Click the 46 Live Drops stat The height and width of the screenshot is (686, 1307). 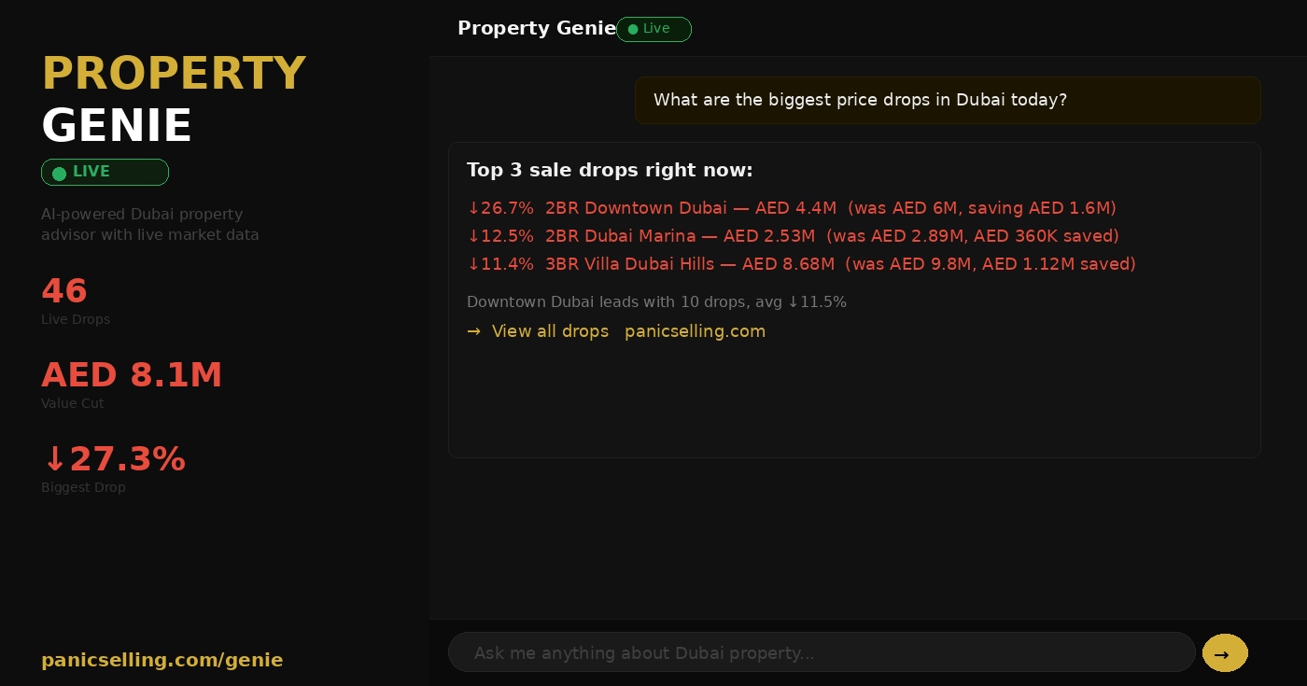(64, 291)
